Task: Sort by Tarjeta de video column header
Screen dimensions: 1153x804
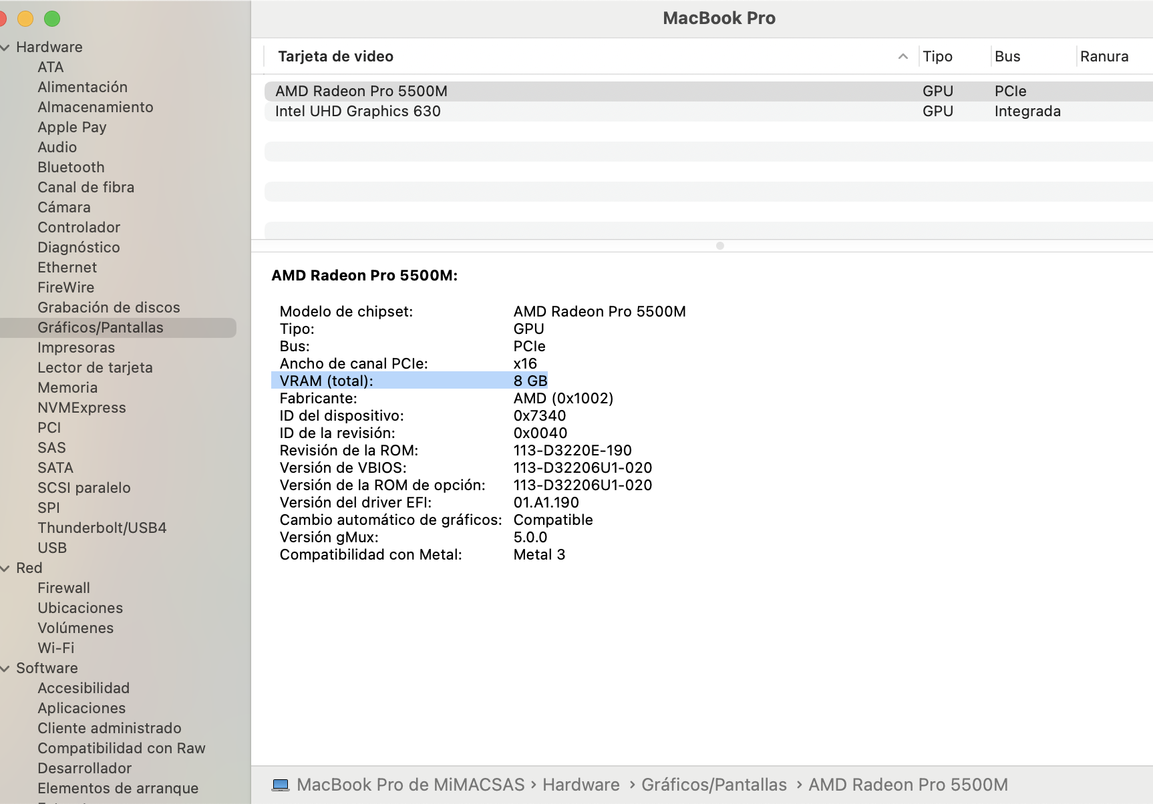Action: coord(336,57)
